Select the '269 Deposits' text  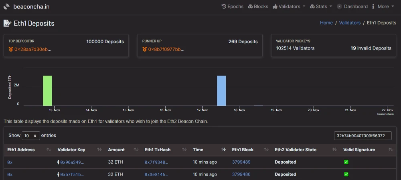[243, 42]
